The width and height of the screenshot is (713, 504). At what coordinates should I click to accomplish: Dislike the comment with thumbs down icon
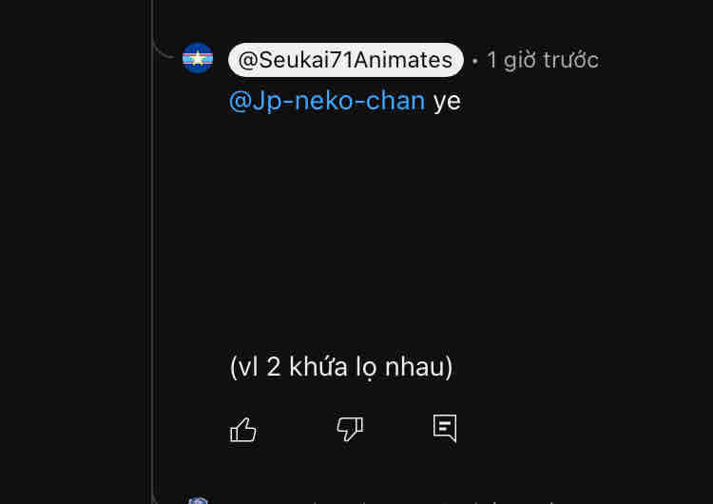tap(350, 429)
